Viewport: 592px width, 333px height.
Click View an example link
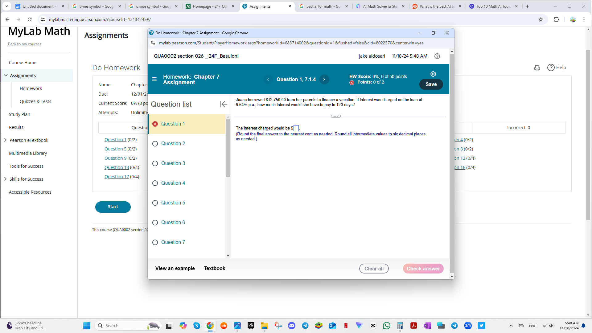pos(175,268)
